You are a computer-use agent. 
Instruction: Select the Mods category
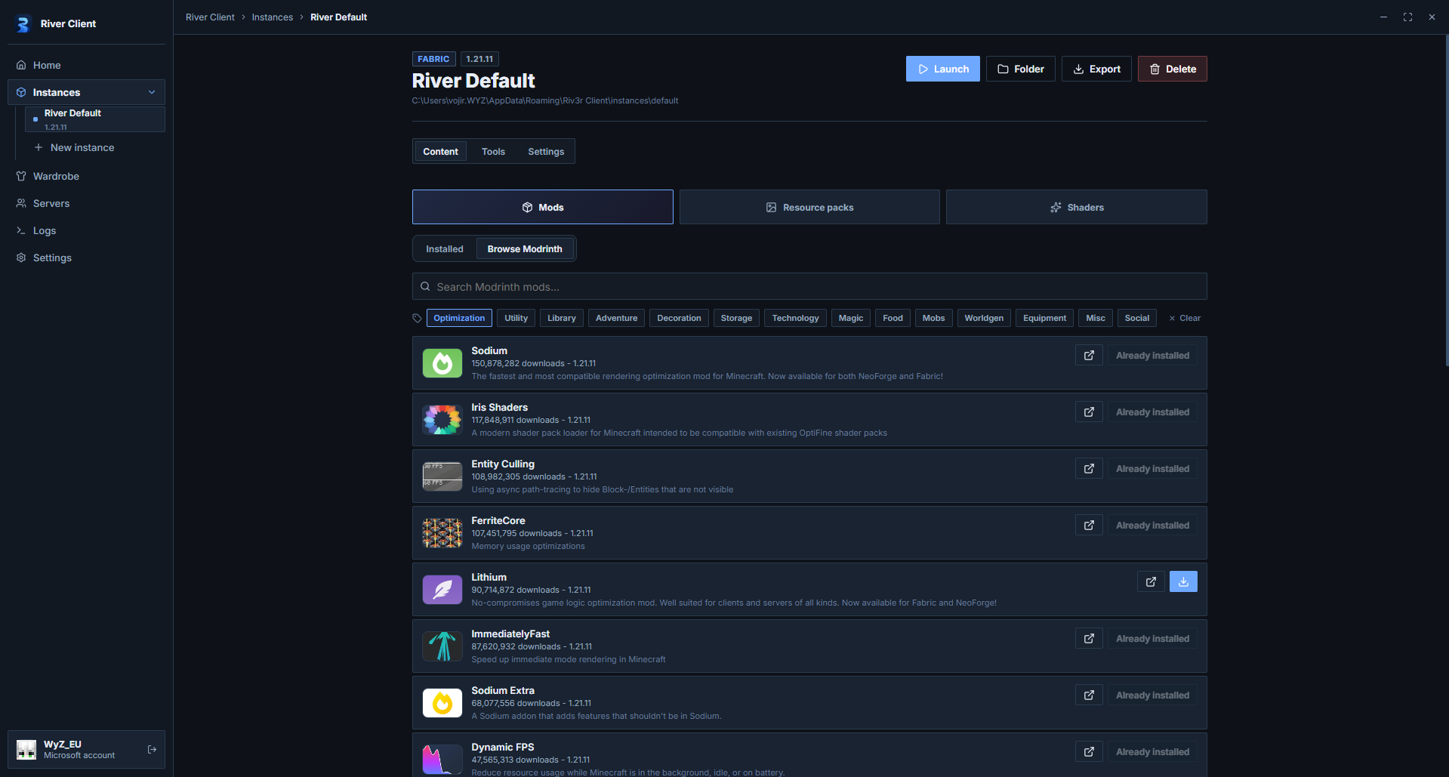tap(542, 207)
